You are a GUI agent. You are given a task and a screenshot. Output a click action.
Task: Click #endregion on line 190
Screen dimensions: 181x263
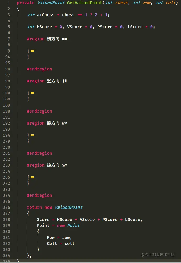pos(40,111)
